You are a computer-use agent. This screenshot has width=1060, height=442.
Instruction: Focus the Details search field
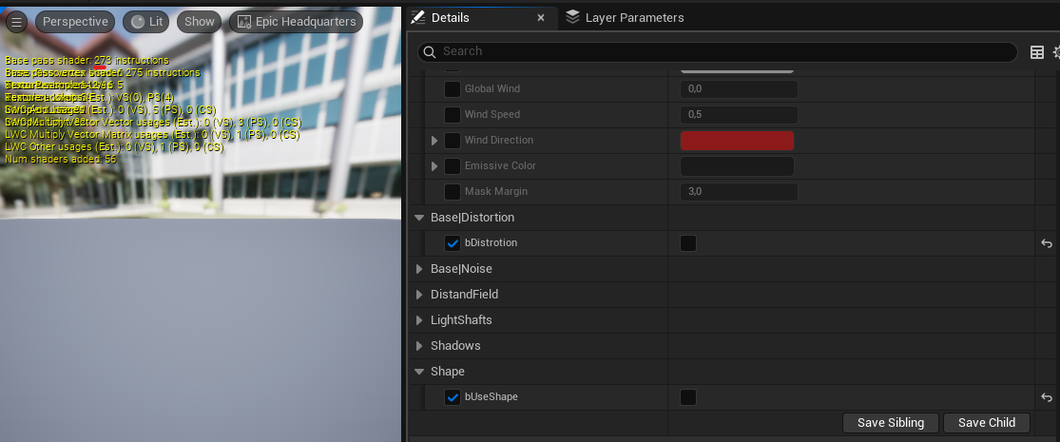[x=717, y=51]
